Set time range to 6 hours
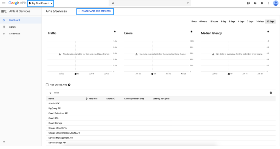 click(x=203, y=21)
